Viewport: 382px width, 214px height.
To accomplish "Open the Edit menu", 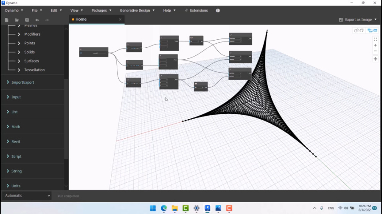I will pos(56,11).
